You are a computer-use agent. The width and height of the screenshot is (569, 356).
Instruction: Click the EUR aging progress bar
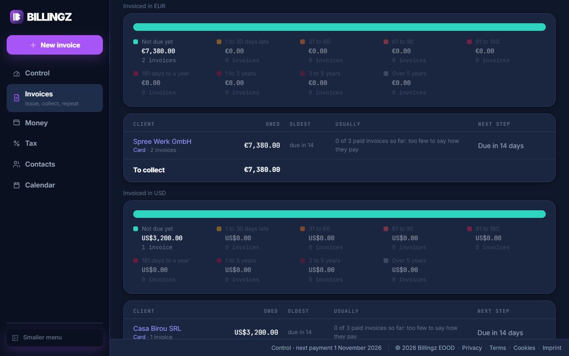click(x=340, y=27)
